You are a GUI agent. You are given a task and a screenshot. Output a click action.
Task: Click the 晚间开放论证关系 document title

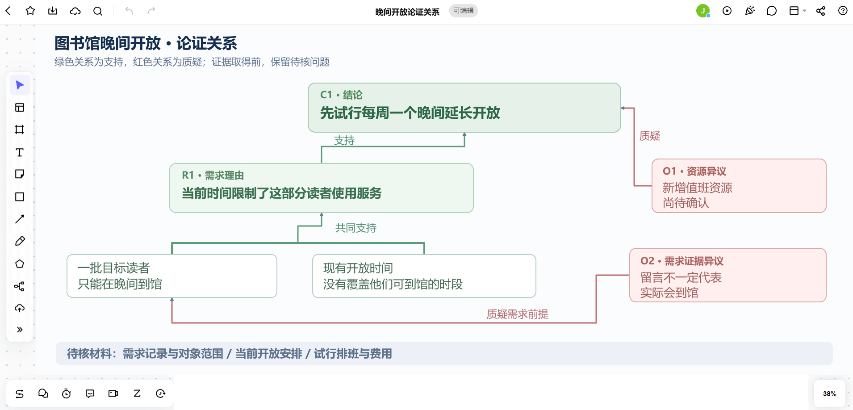[407, 12]
